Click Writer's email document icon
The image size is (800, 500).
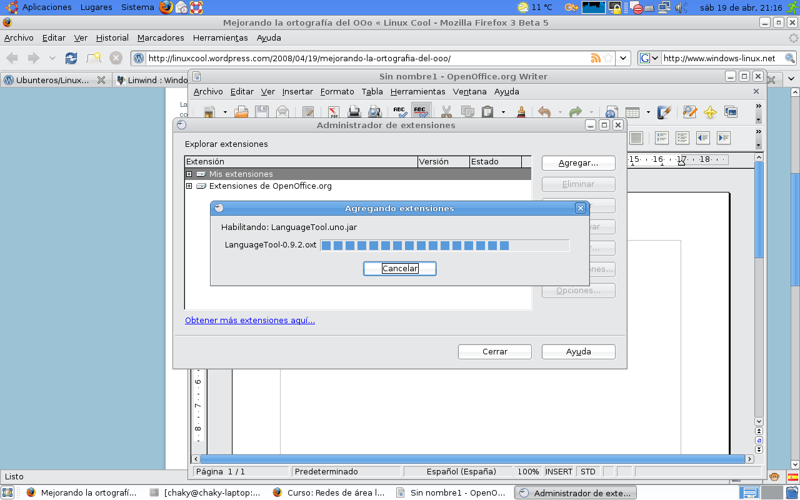282,112
